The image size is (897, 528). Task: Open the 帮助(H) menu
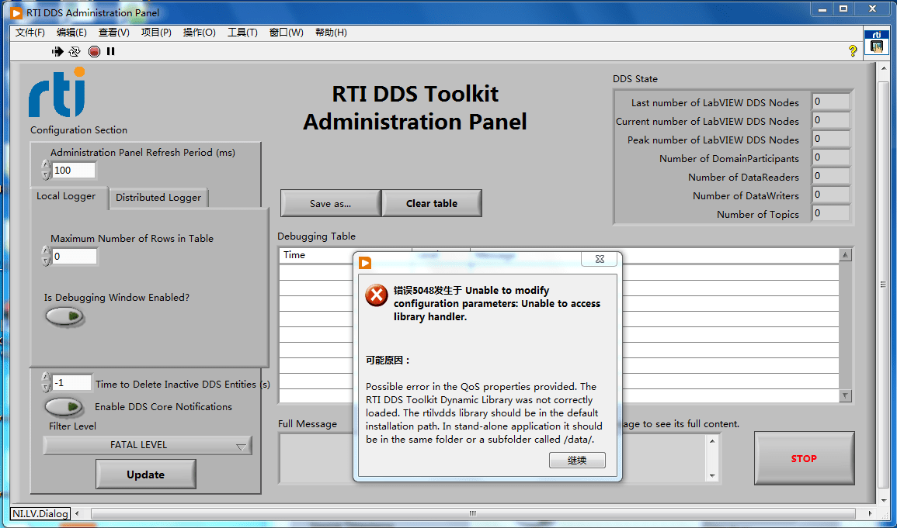tap(331, 33)
